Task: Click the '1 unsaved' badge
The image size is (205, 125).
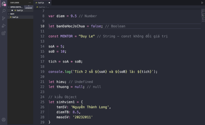Action: 29,7
